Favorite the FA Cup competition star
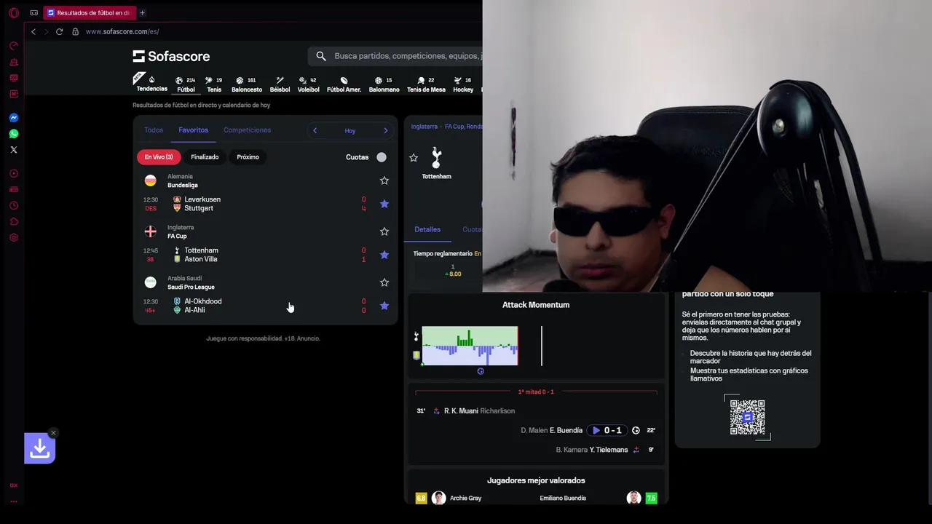932x524 pixels. [384, 231]
